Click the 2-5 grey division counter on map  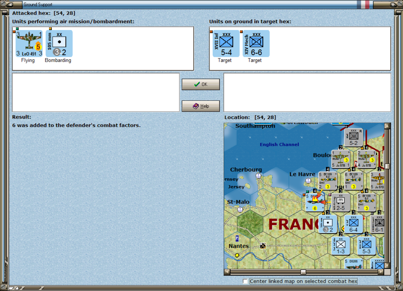[341, 203]
